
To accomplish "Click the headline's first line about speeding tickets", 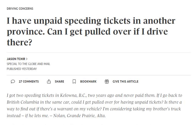I will click(91, 21).
